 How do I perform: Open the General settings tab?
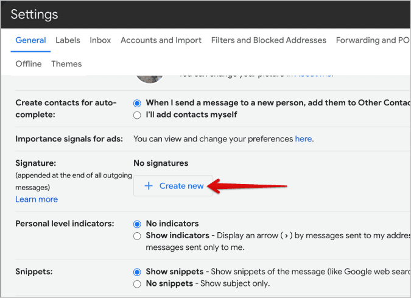click(30, 40)
